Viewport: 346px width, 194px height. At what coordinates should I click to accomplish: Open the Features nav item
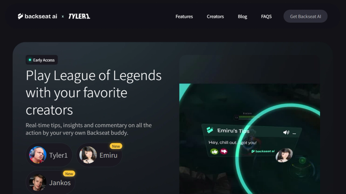click(x=184, y=17)
